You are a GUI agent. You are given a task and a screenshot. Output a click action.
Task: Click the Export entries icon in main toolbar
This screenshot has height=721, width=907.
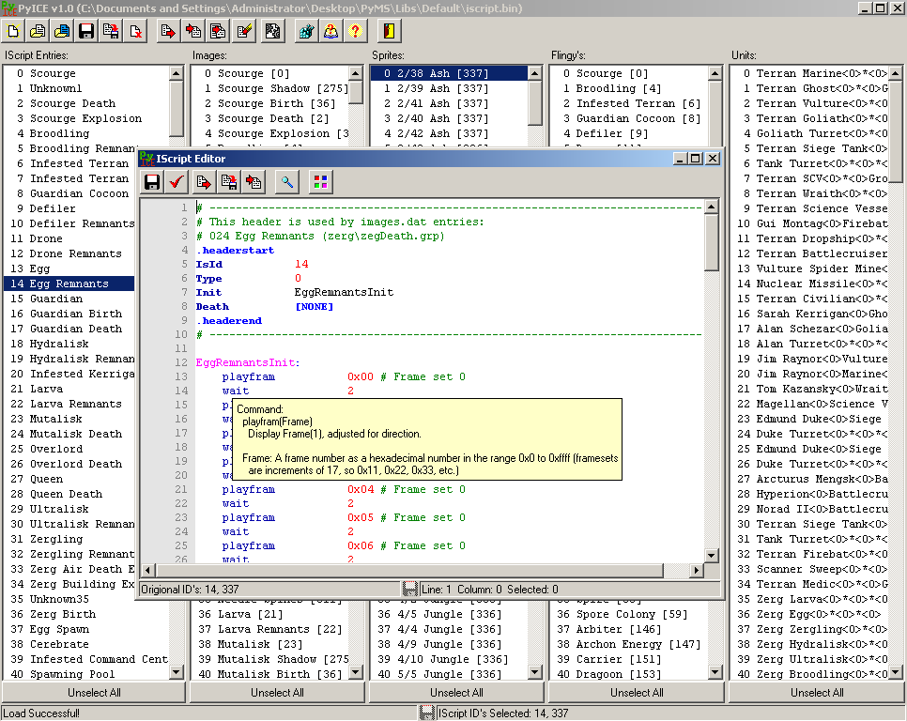[168, 31]
